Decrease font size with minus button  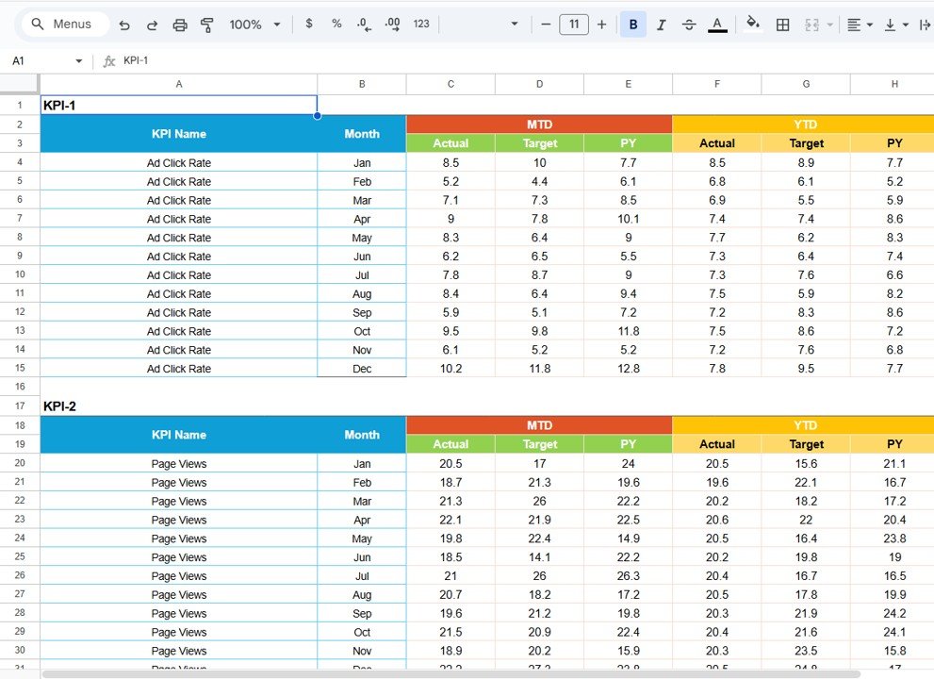coord(546,24)
